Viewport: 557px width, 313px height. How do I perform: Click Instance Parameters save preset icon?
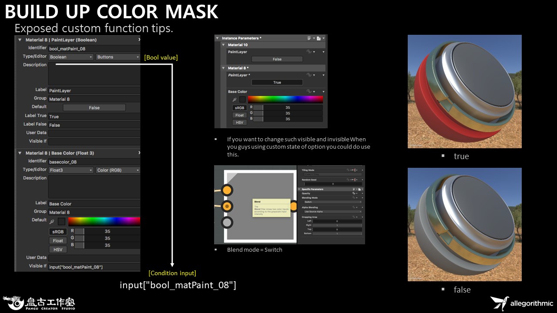click(319, 38)
